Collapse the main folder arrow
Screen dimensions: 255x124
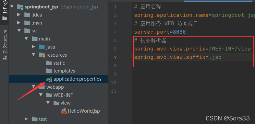(x=26, y=39)
